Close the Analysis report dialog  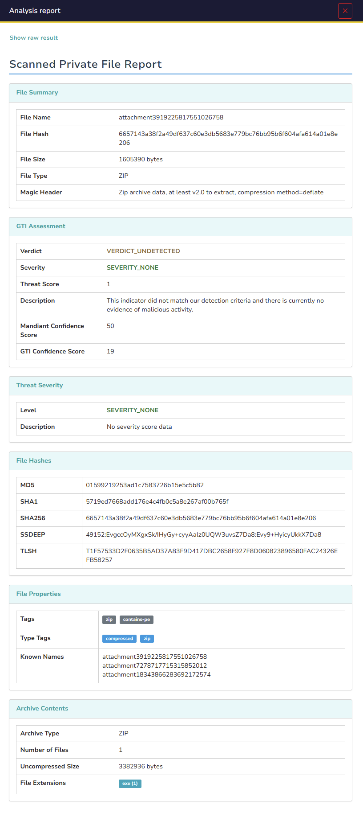point(345,11)
